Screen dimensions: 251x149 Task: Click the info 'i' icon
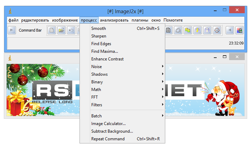(x=207, y=30)
